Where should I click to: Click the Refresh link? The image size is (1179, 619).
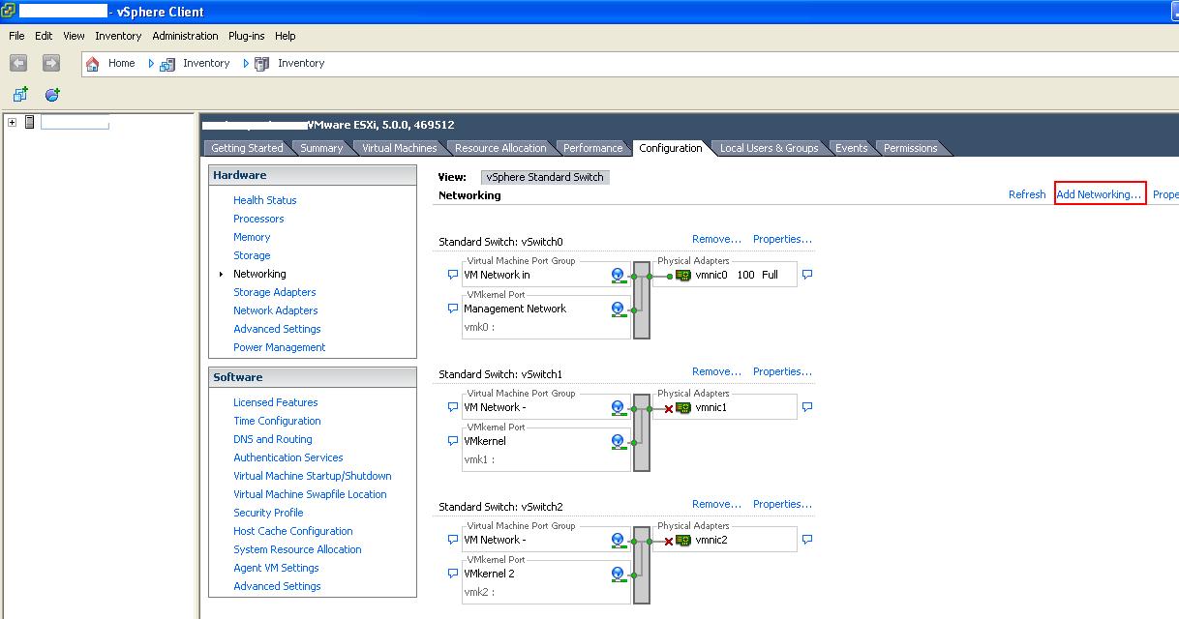pyautogui.click(x=1026, y=193)
